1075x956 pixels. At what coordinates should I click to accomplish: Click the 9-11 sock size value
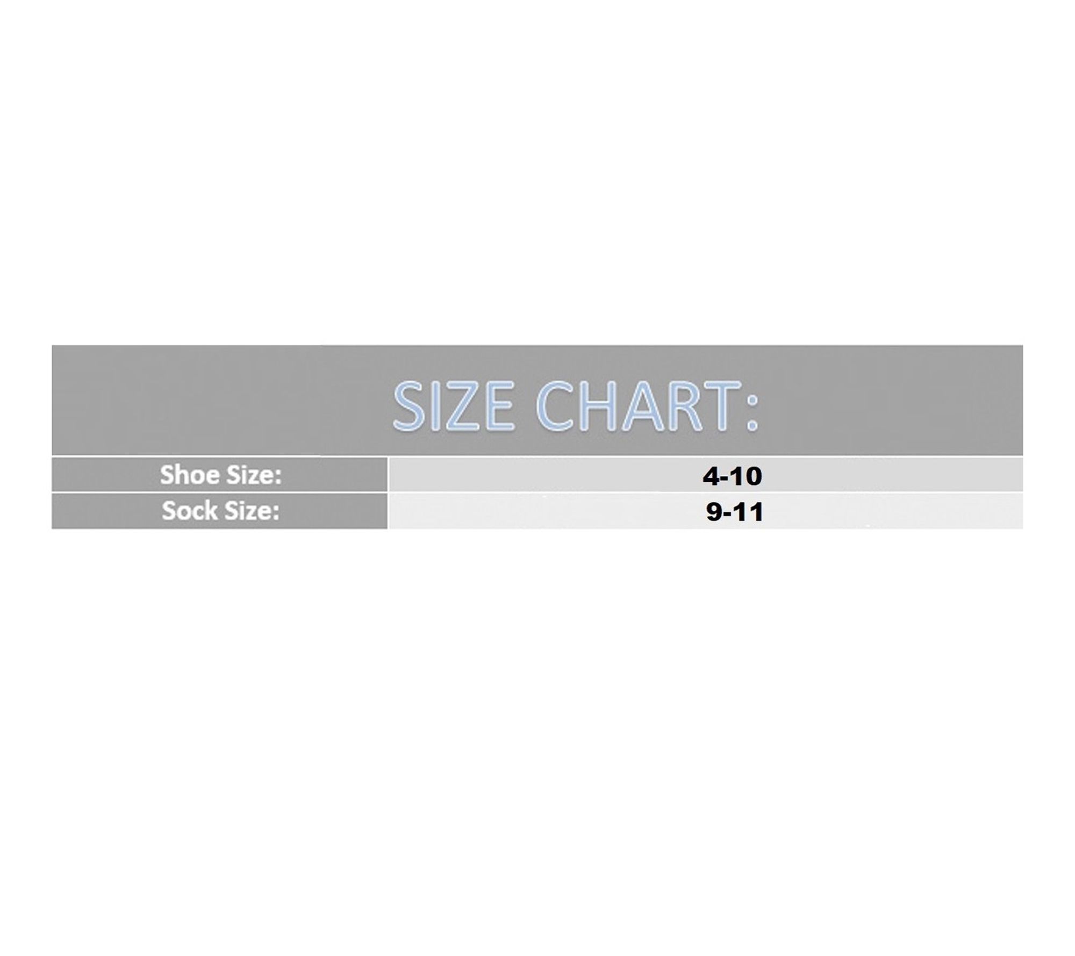[x=734, y=512]
